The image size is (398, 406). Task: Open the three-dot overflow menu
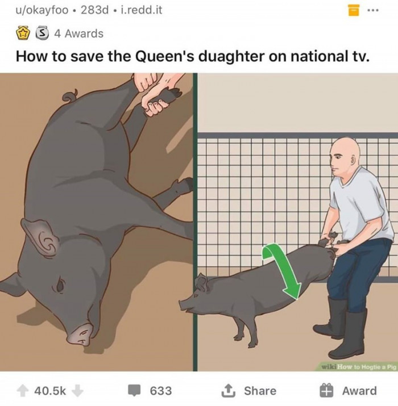click(373, 10)
